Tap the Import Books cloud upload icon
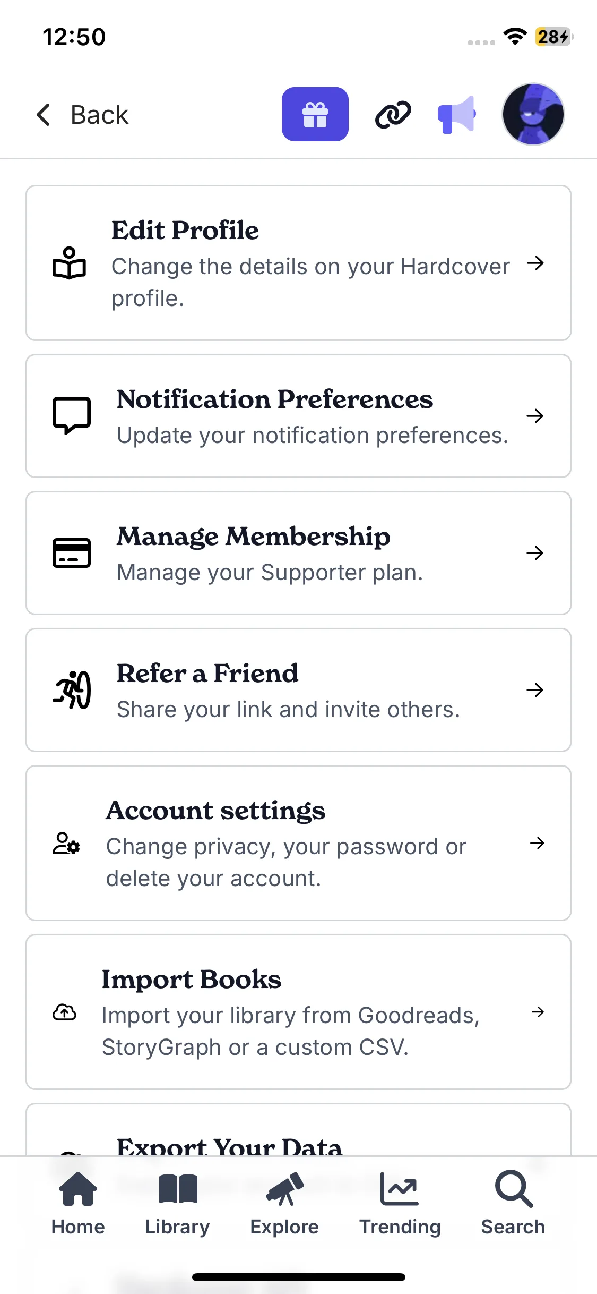 coord(64,1012)
